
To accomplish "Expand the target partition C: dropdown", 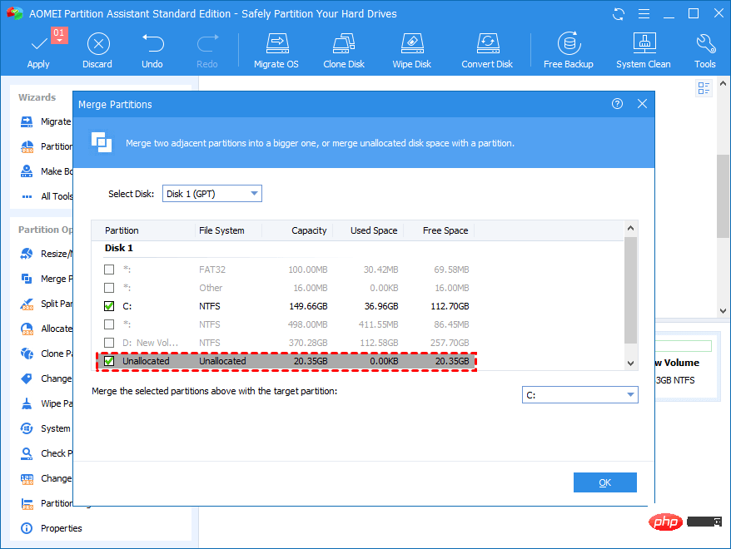I will tap(579, 395).
